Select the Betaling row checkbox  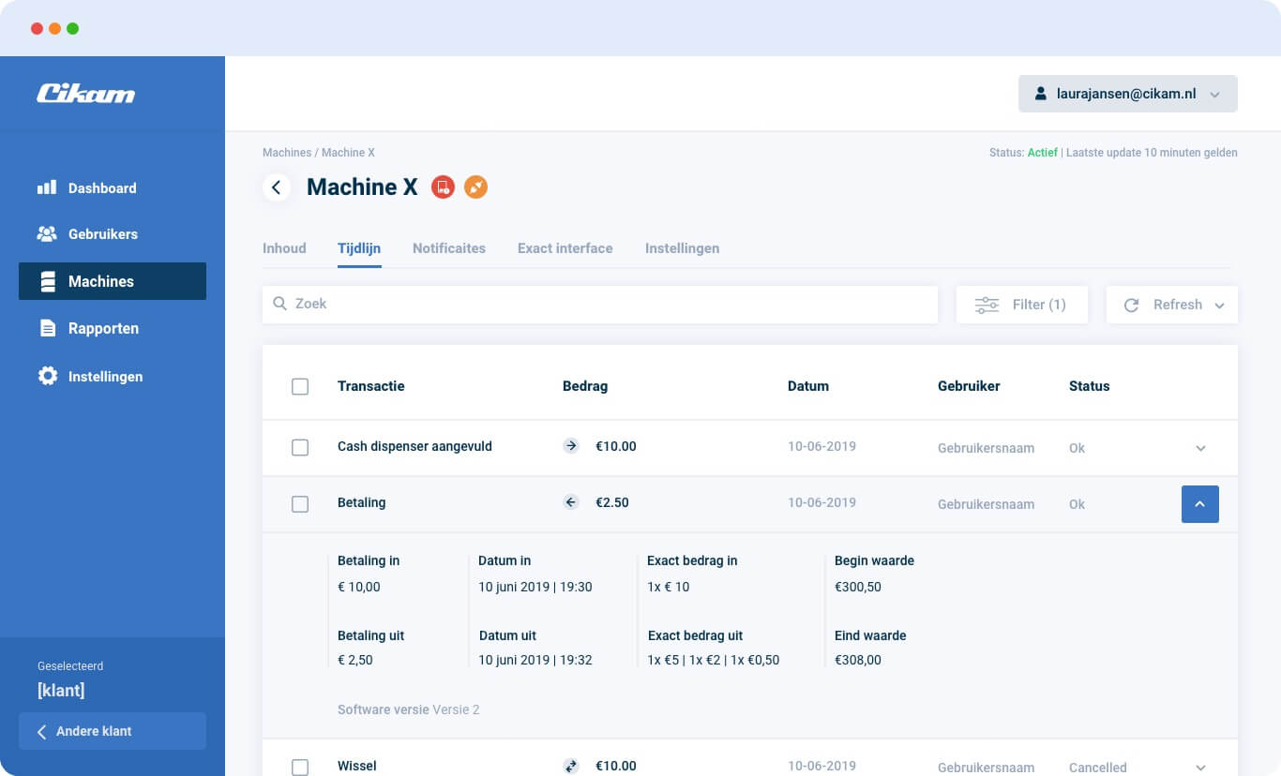pos(300,504)
